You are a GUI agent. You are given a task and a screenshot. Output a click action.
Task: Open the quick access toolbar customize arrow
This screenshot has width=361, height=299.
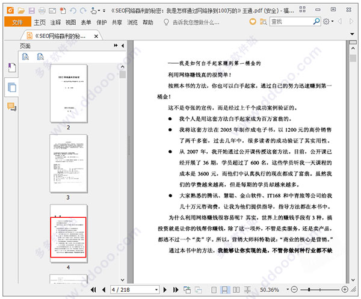[104, 10]
